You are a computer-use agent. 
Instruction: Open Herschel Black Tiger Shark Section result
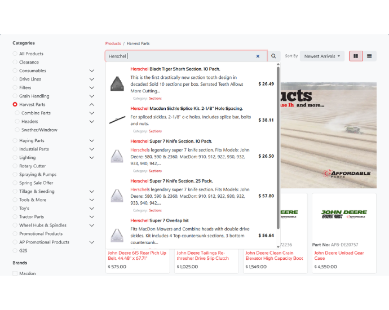pos(175,69)
